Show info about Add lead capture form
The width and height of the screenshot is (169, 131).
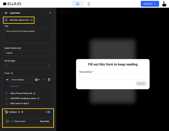(32, 20)
